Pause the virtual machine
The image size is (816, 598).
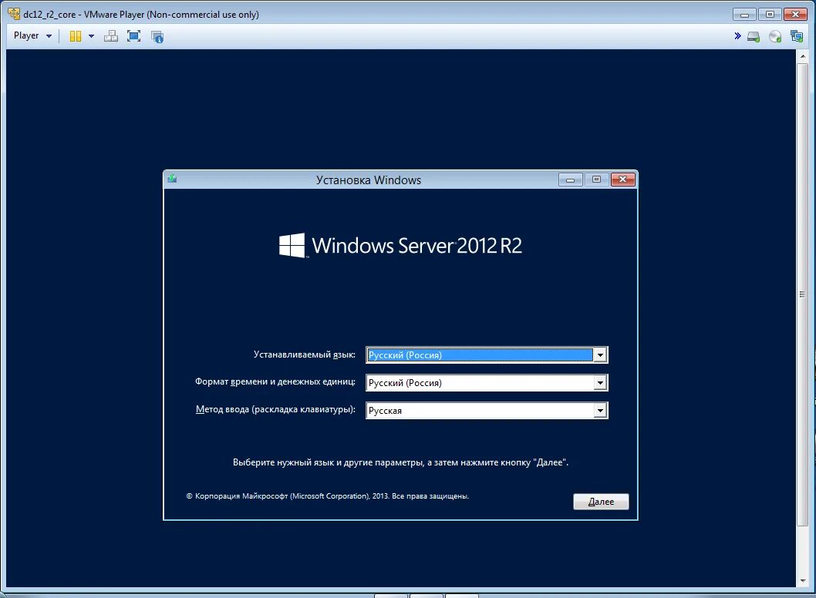(76, 36)
